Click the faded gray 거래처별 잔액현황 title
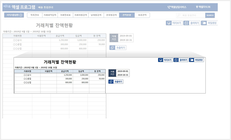 (x=54, y=25)
